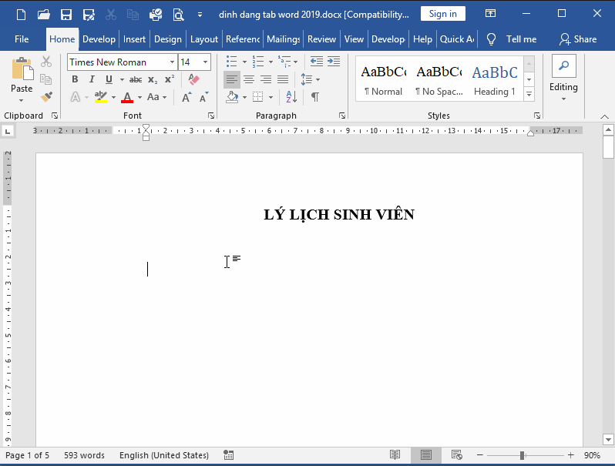
Task: Open the Times New Roman font dropdown
Action: coord(172,62)
